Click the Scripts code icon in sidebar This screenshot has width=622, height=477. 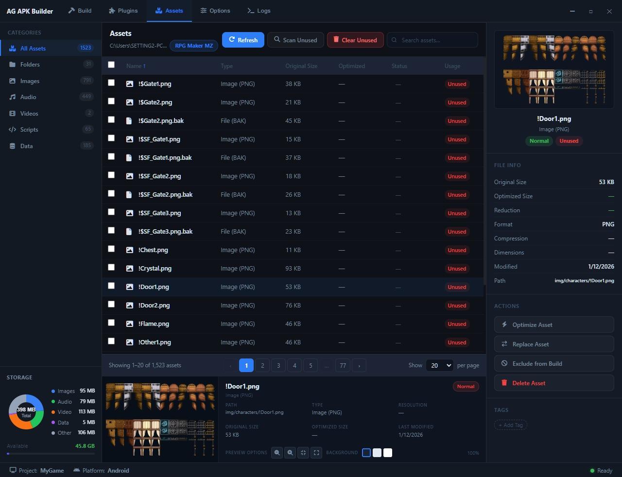tap(12, 129)
